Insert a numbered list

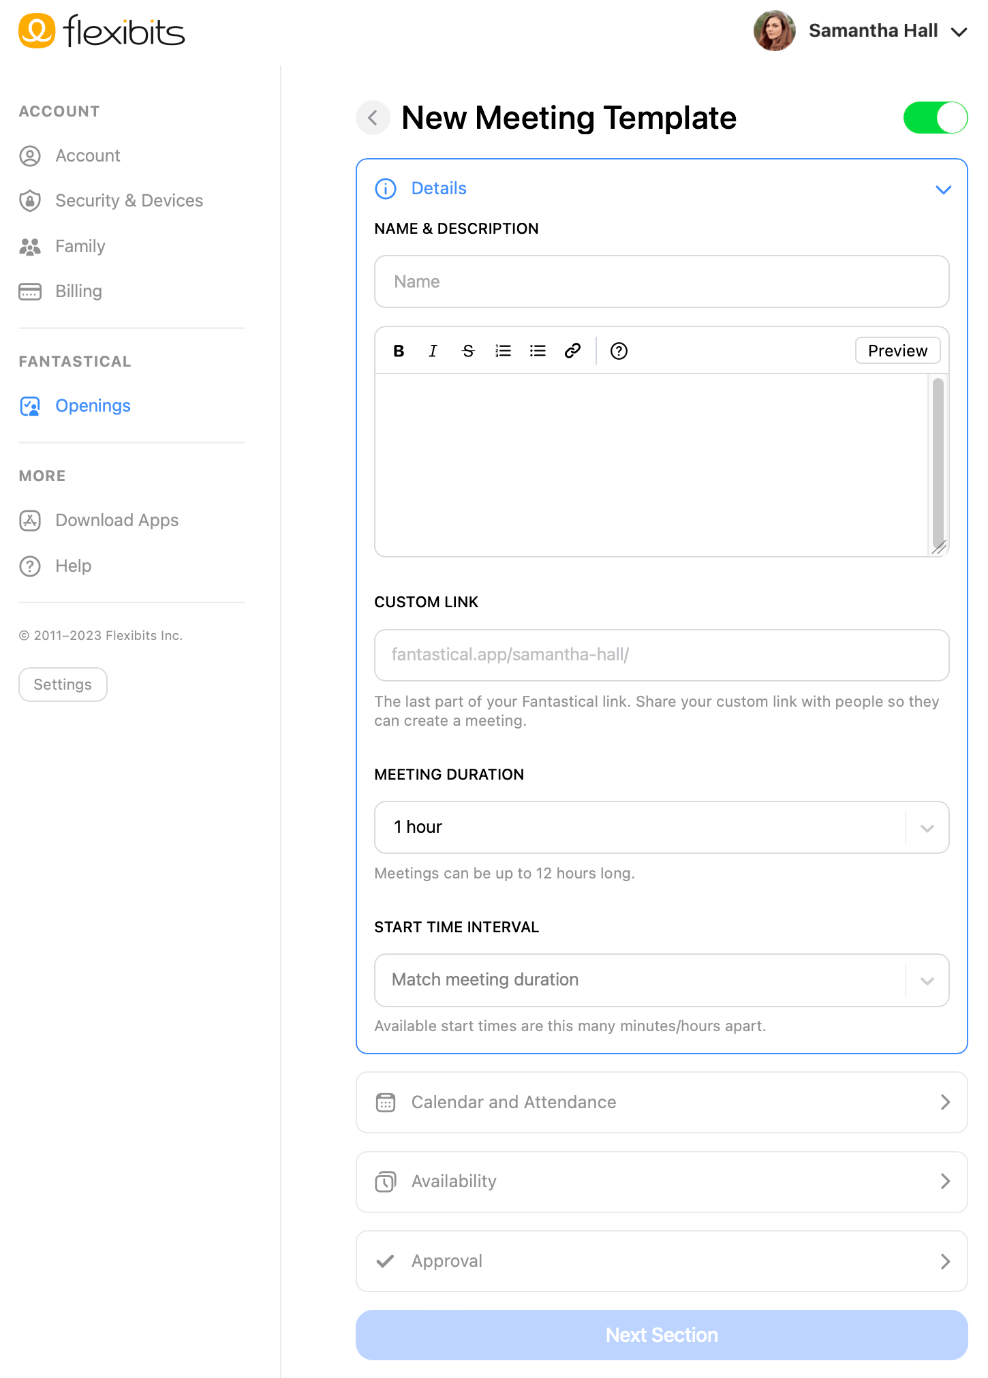pos(503,351)
